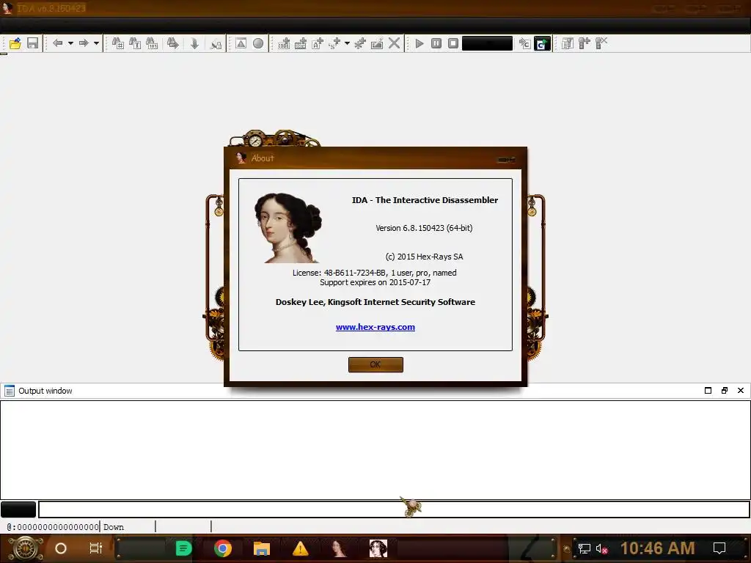
Task: Open File Explorer from the taskbar
Action: pos(262,548)
